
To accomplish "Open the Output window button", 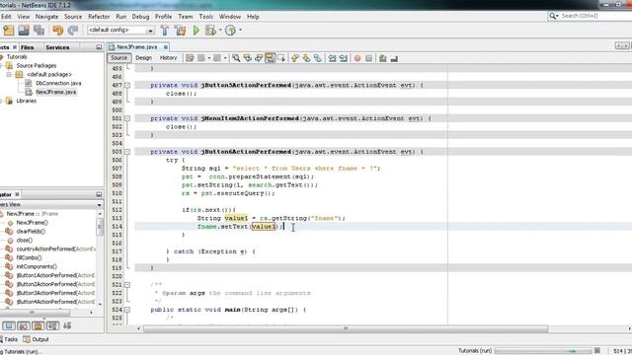I will 37,339.
